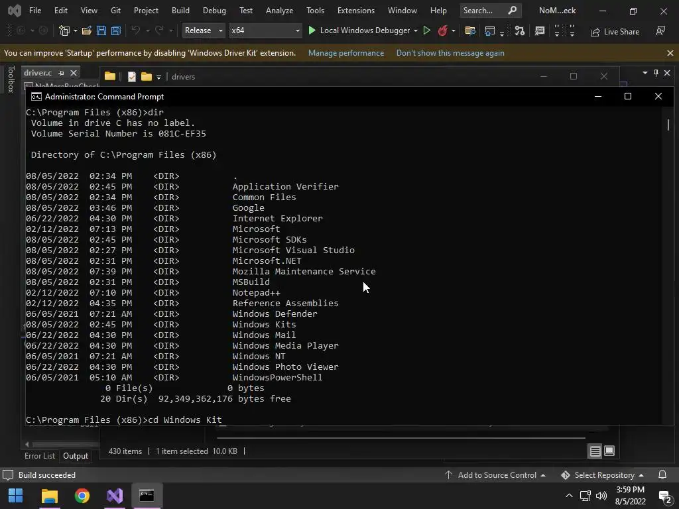This screenshot has width=679, height=509.
Task: Click the New Project toolbar icon
Action: tap(64, 30)
